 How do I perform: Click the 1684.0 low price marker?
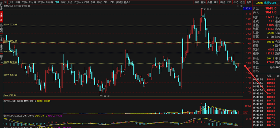point(106,96)
